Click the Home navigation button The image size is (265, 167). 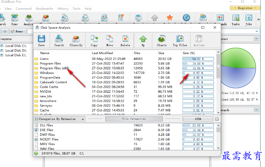point(18,31)
